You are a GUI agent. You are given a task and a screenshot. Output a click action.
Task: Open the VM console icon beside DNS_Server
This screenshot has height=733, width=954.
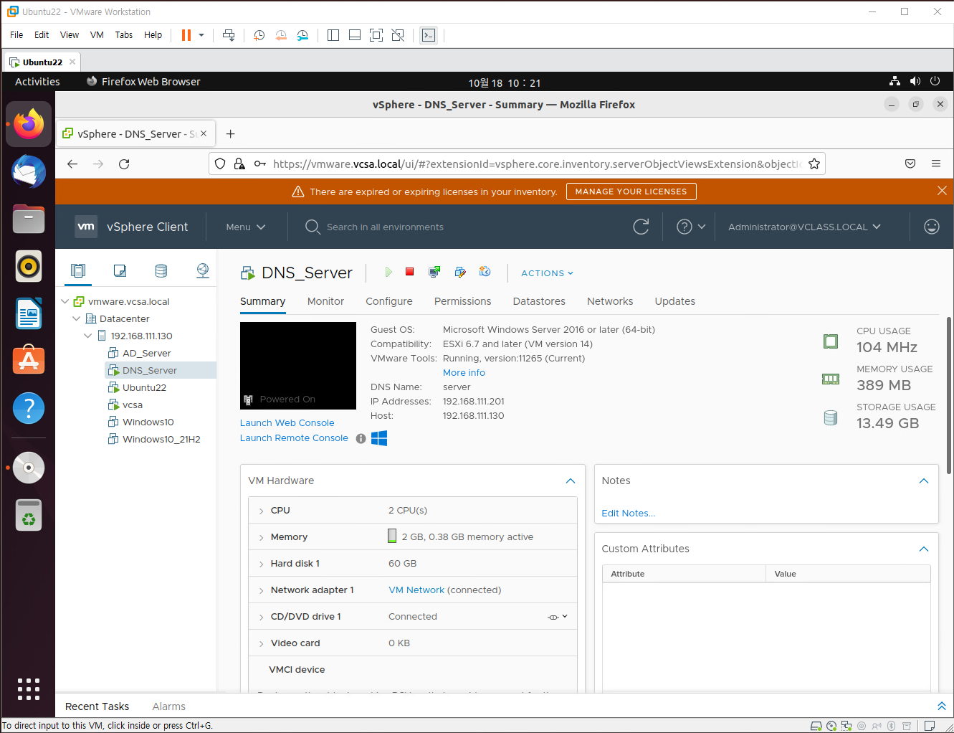click(x=434, y=272)
